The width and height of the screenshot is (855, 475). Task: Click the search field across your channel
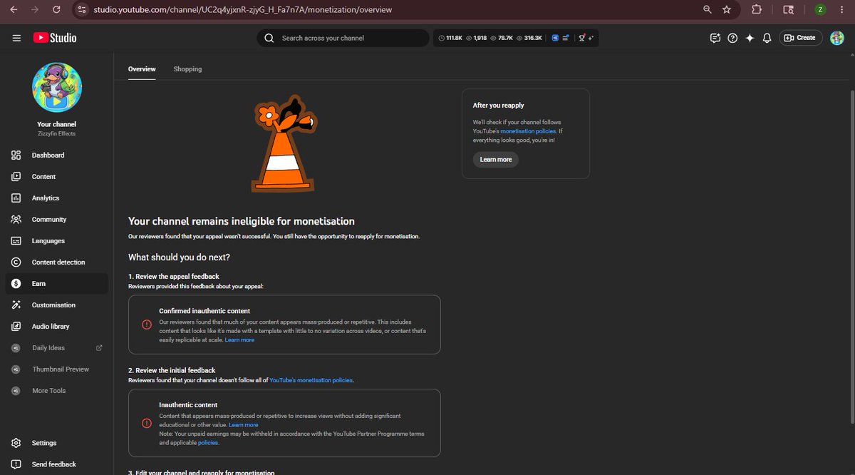[x=343, y=38]
